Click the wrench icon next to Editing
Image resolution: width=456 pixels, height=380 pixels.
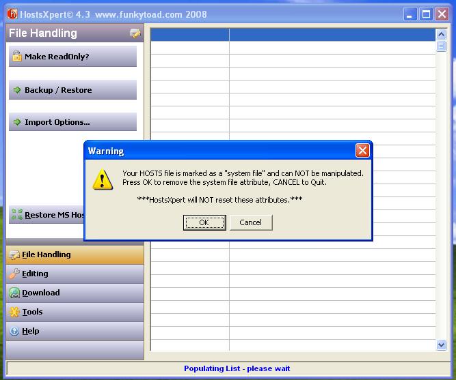coord(14,274)
